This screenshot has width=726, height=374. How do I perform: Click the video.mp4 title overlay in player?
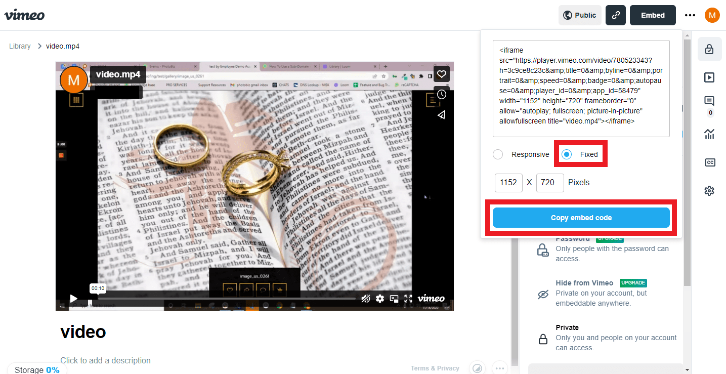(x=118, y=74)
